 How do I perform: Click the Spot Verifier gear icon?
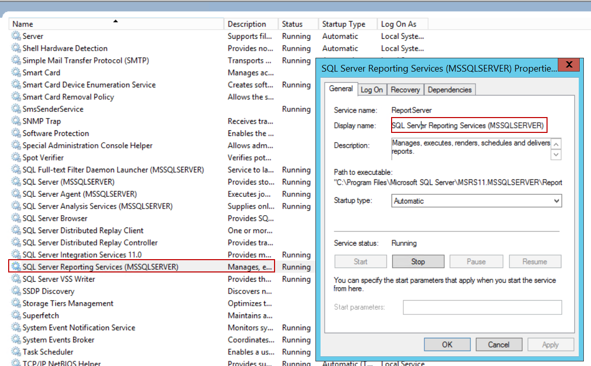tap(16, 158)
